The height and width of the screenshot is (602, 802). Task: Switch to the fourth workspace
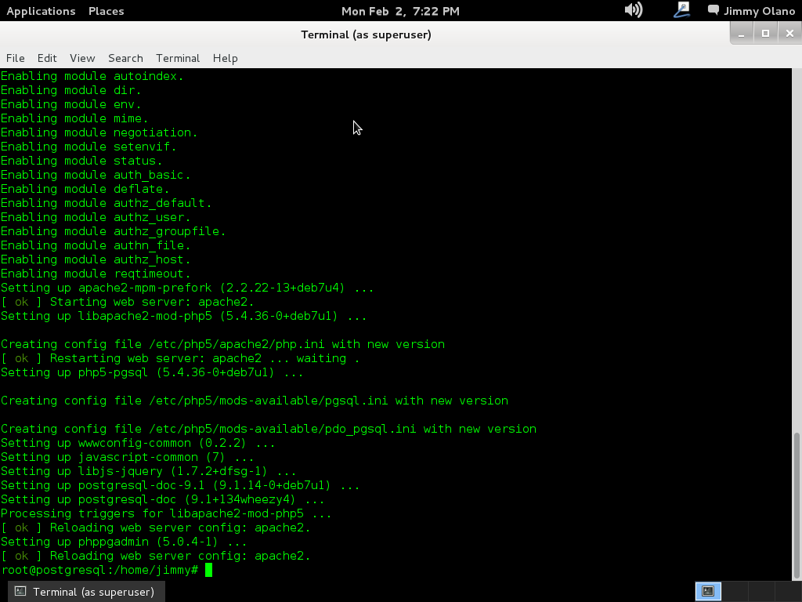point(786,591)
